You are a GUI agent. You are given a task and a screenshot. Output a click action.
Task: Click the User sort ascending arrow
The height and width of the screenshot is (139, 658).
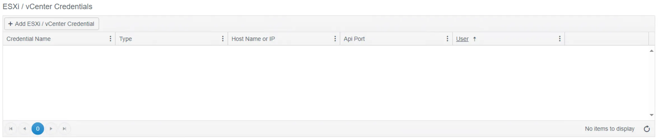coord(475,39)
